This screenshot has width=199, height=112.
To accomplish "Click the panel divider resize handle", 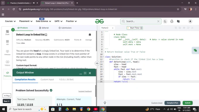I will coord(97,63).
